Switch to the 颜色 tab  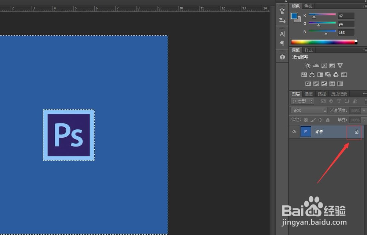(x=295, y=6)
